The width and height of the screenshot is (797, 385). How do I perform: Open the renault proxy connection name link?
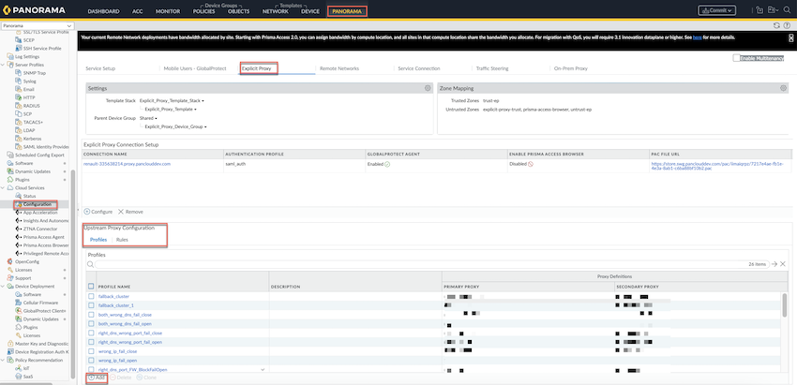point(127,163)
